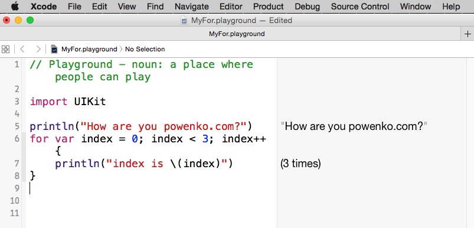Open the File menu
Image resolution: width=474 pixels, height=228 pixels.
pyautogui.click(x=74, y=6)
